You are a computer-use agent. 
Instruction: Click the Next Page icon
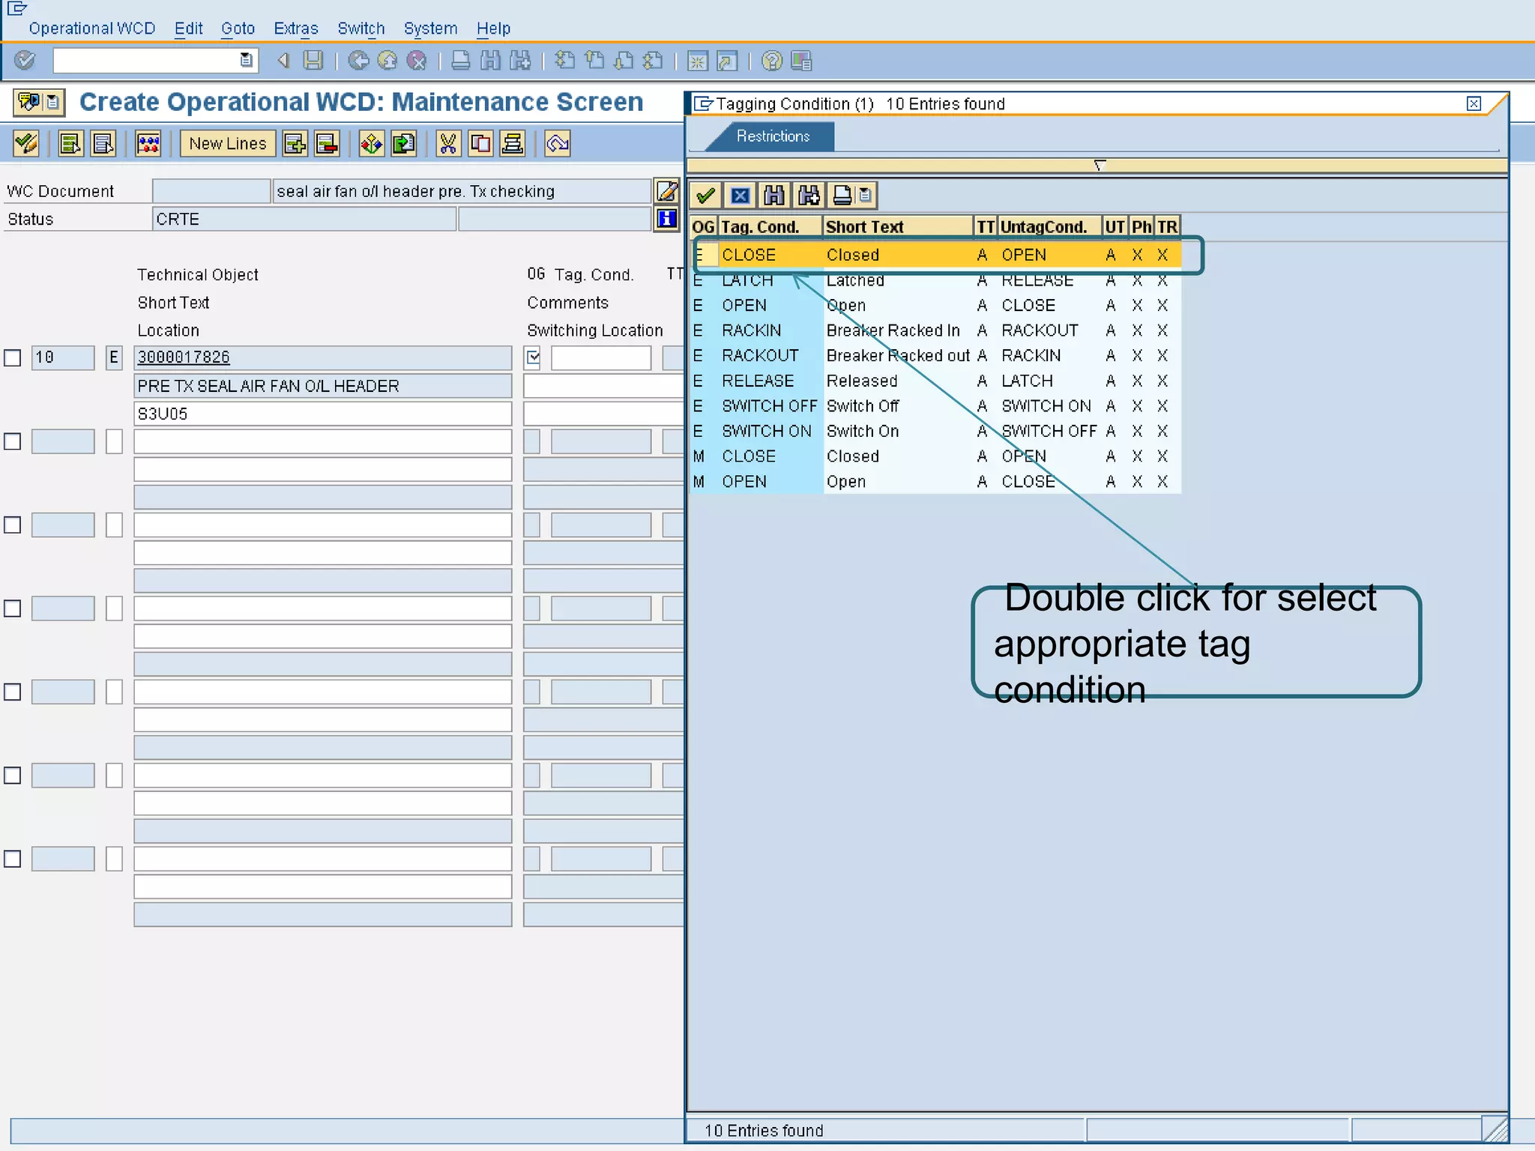pos(624,61)
